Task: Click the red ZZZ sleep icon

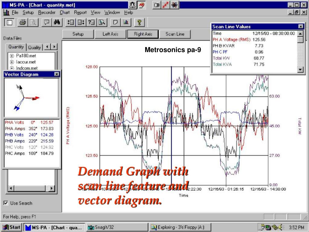Action: 165,5
